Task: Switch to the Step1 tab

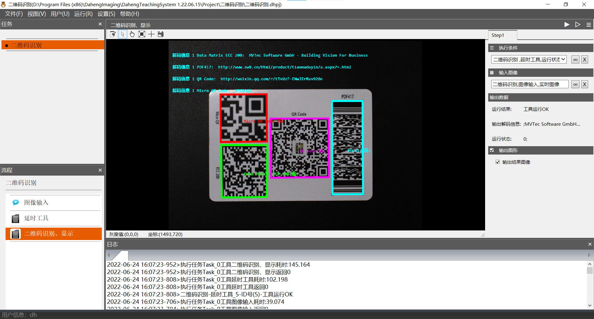Action: tap(502, 35)
